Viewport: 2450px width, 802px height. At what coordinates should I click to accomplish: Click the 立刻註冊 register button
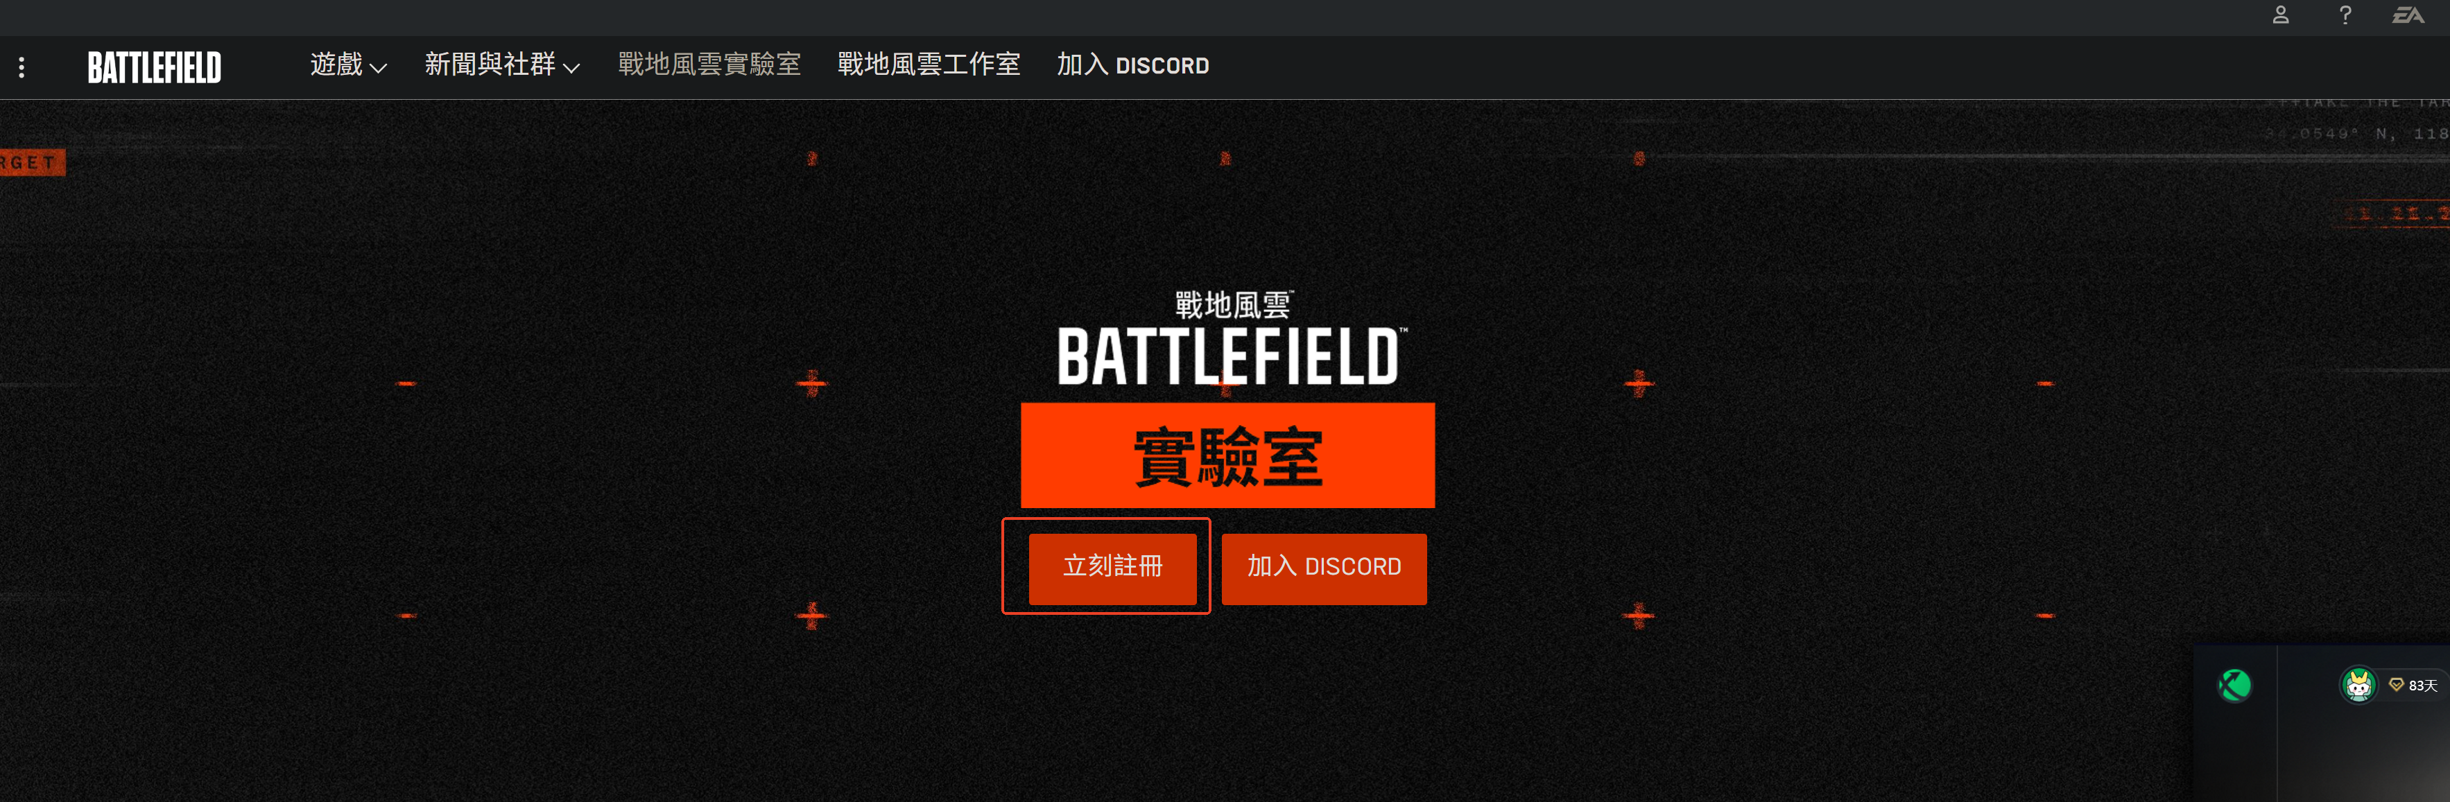tap(1113, 567)
